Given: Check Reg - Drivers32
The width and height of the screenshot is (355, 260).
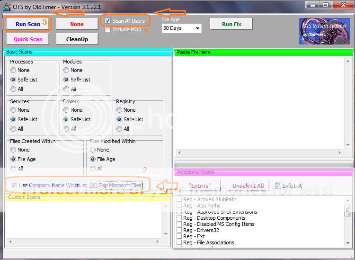Looking at the screenshot, I should [179, 230].
